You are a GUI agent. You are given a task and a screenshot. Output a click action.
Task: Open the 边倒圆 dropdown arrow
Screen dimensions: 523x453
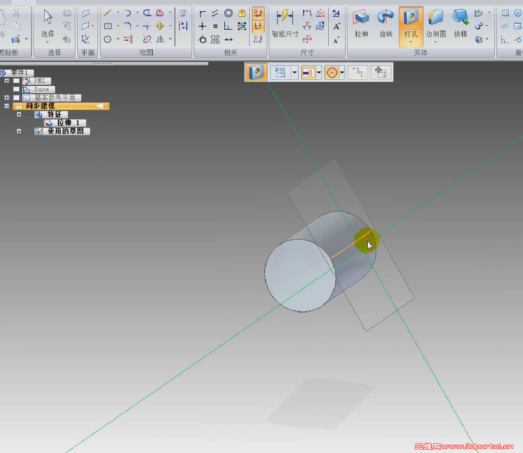436,42
